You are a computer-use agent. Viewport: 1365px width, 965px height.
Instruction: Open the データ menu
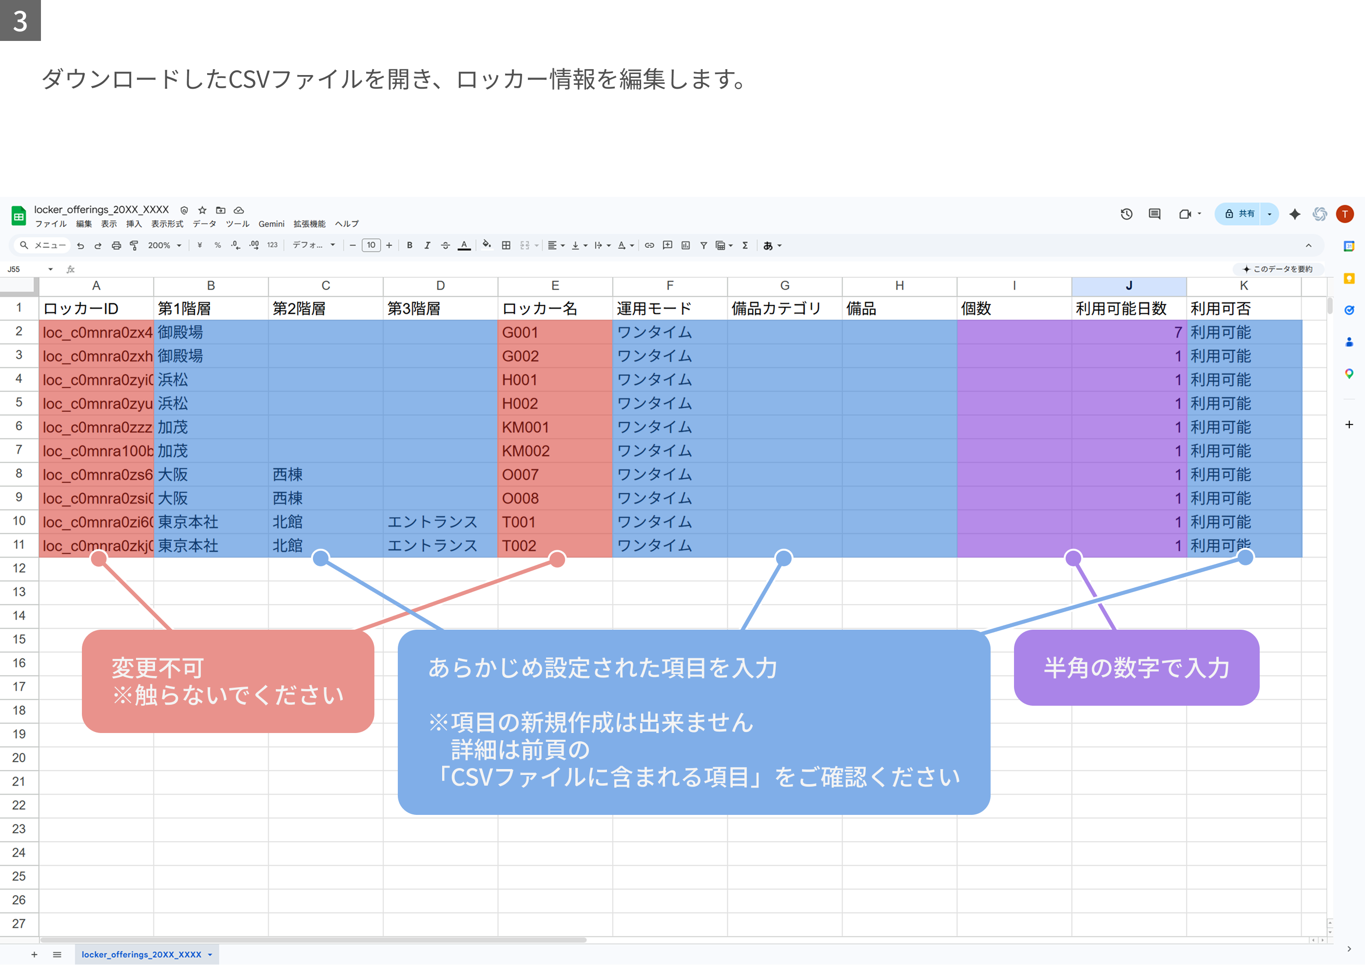(205, 224)
